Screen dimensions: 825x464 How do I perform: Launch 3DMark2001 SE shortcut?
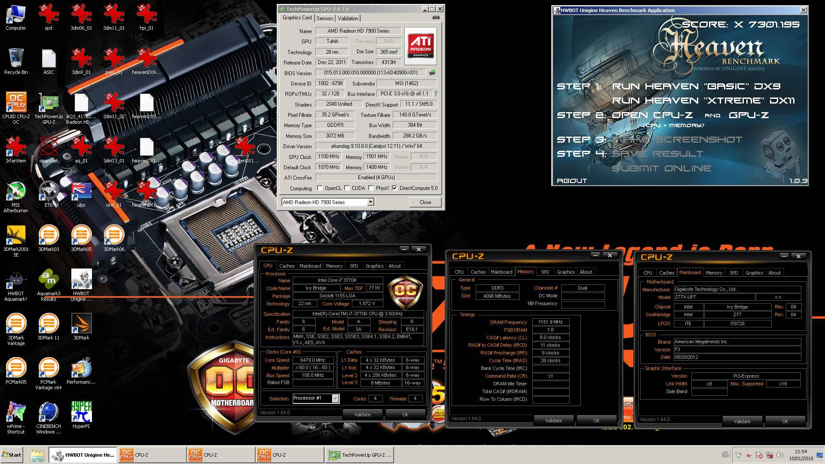click(x=15, y=241)
